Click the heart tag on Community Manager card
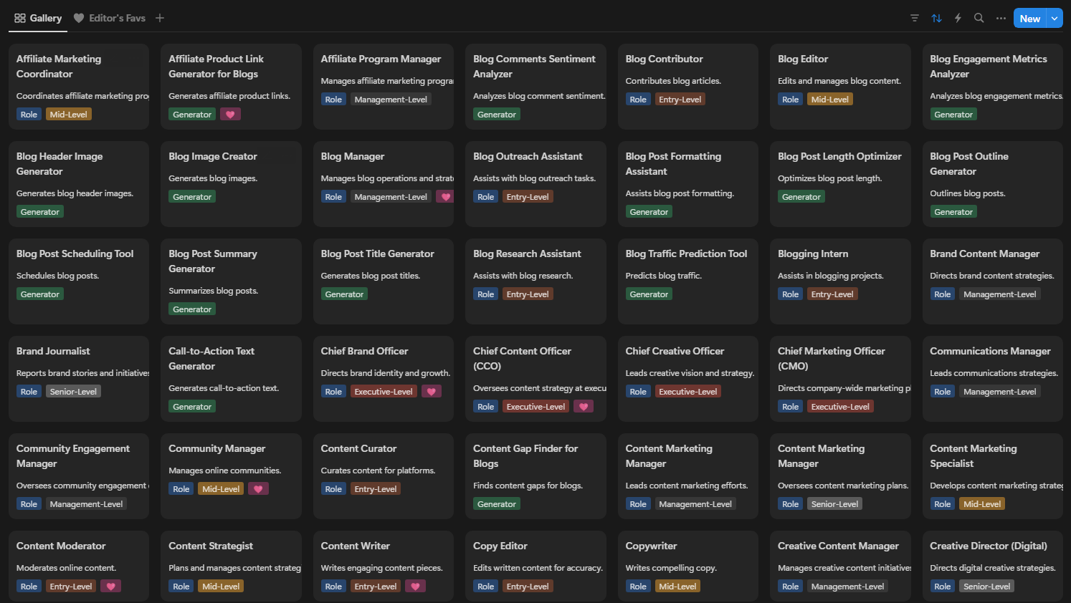This screenshot has width=1071, height=603. click(x=258, y=489)
